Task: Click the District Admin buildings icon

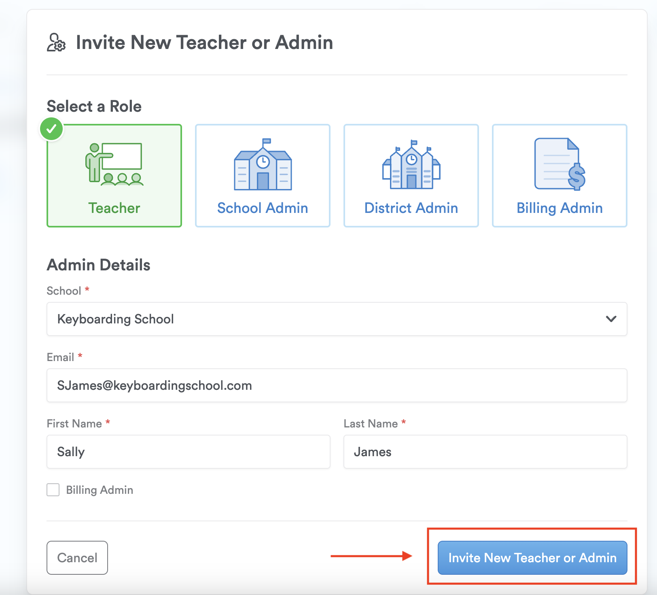Action: click(x=411, y=165)
